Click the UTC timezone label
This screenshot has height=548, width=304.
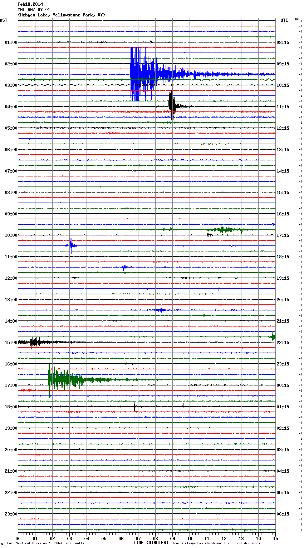284,20
